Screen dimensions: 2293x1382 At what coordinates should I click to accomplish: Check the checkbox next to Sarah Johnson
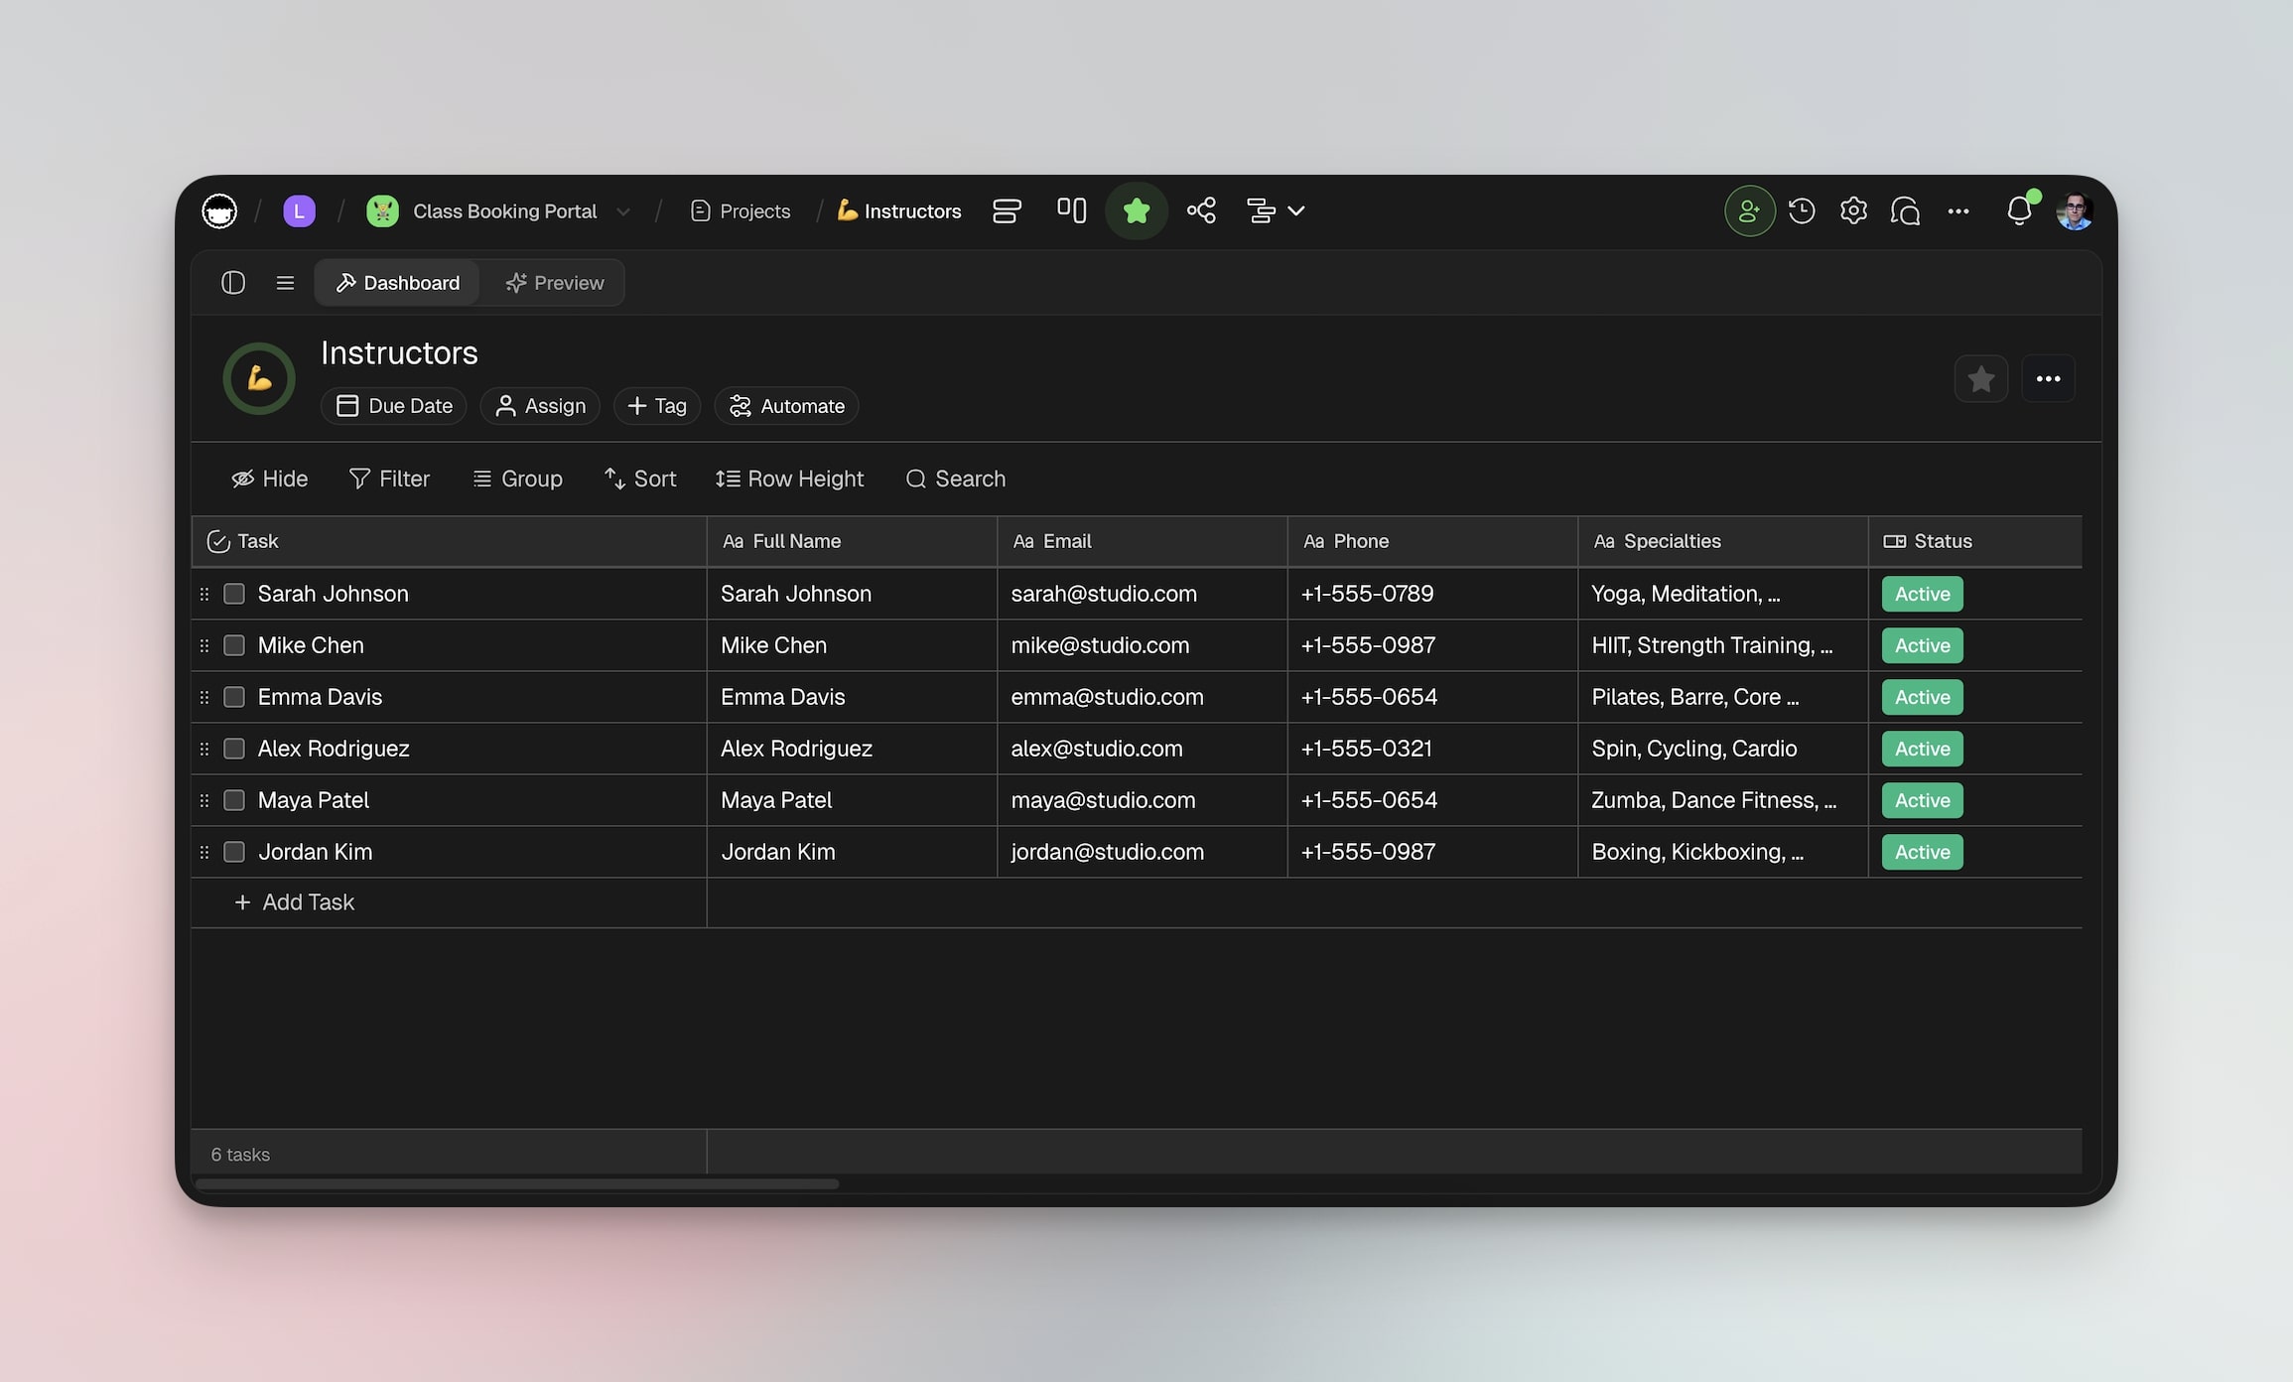point(234,594)
